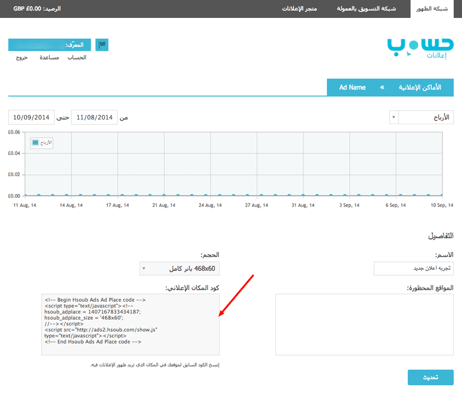Image resolution: width=462 pixels, height=394 pixels.
Task: Open the الحجم 468x60 size dropdown
Action: click(x=180, y=269)
